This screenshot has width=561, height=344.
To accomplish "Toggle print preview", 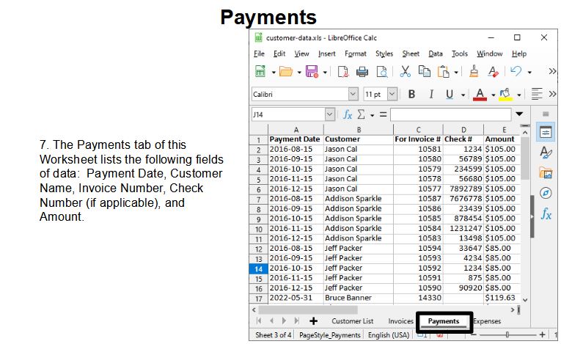I will (x=382, y=72).
